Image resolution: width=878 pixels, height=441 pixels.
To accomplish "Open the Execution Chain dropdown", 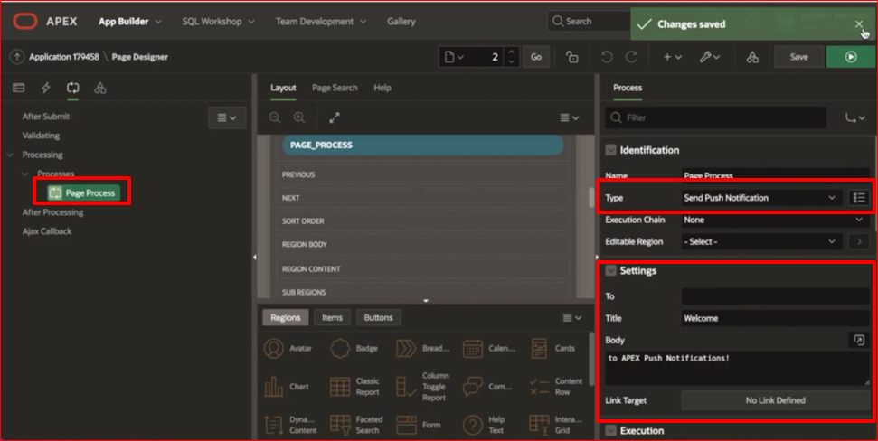I will coord(776,220).
